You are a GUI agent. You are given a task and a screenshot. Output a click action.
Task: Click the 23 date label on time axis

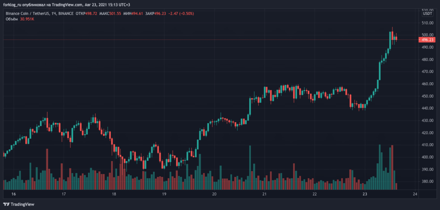(x=365, y=194)
